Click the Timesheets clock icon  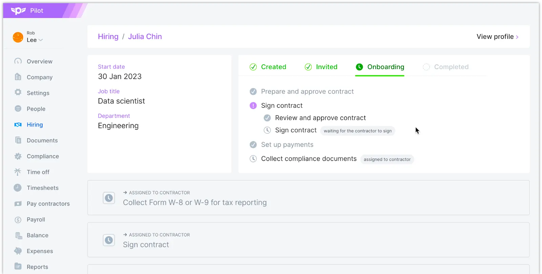(18, 188)
